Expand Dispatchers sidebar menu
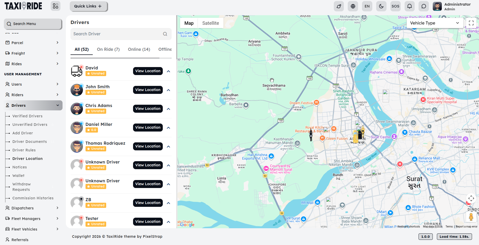The image size is (479, 245). (33, 208)
